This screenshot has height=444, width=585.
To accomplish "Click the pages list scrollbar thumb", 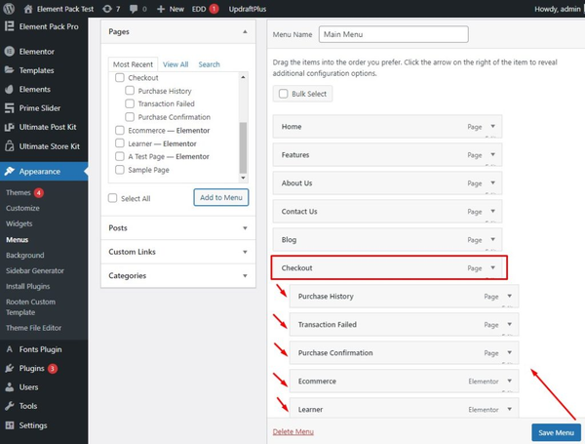I will point(243,148).
